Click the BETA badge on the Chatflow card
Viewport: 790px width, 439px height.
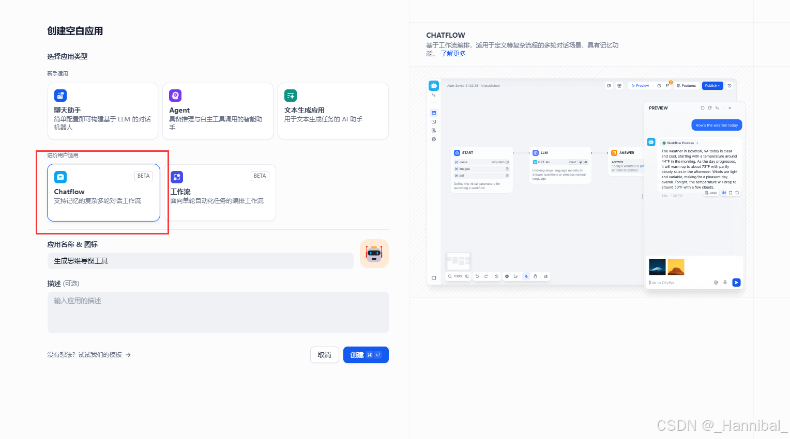tap(144, 176)
